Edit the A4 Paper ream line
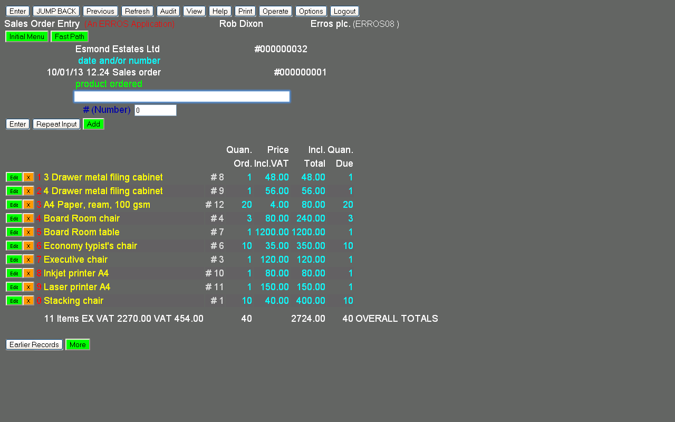The image size is (675, 422). pos(14,205)
